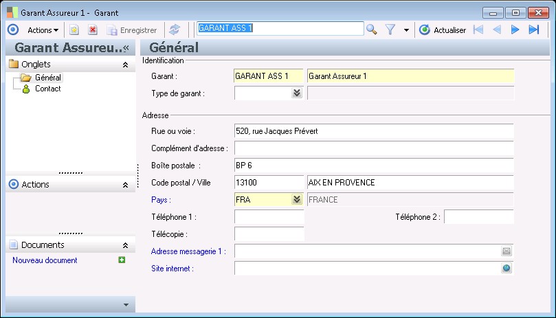
Task: Click the Adresse messagerie 1 field
Action: point(368,251)
